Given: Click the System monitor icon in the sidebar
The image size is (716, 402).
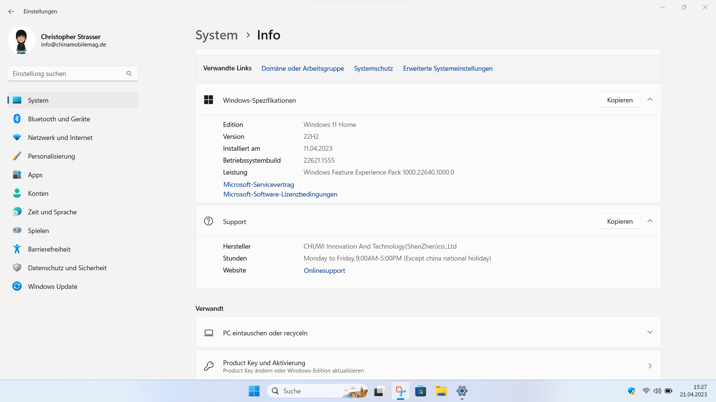Looking at the screenshot, I should point(17,100).
